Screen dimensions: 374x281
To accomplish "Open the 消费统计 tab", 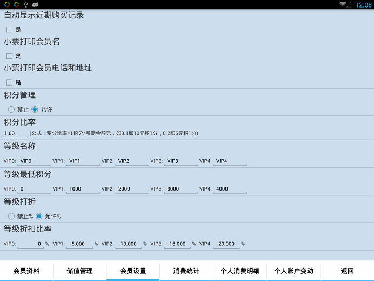I will 186,271.
